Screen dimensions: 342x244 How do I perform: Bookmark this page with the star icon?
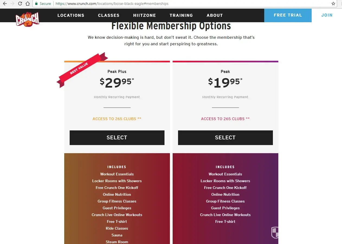coord(333,4)
